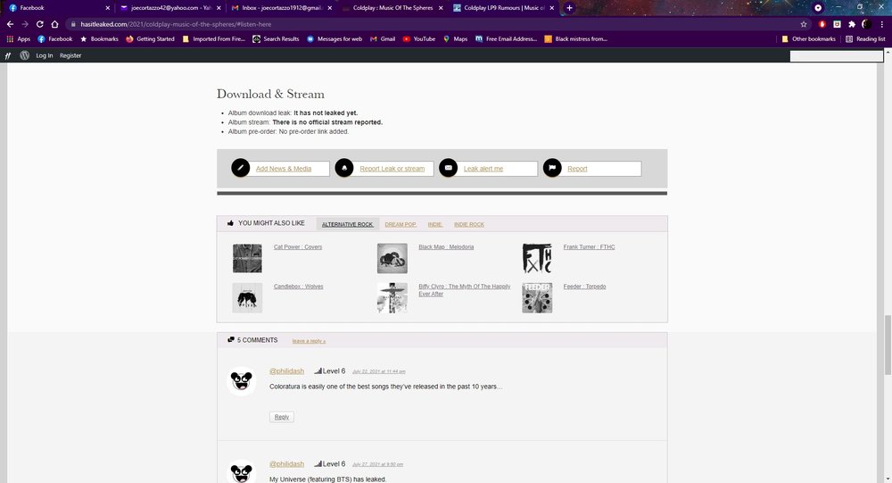
Task: Click the browser back arrow
Action: [10, 24]
